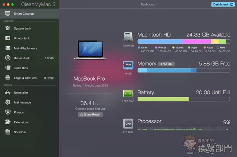
Task: Click the Extensions puzzle icon
Action: [x=8, y=122]
